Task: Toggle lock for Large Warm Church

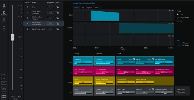Action: [x=57, y=29]
